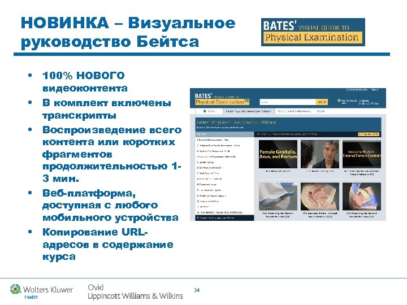Open the Anatomy Review External Female Genitalia video
407x305 pixels.
tap(362, 154)
